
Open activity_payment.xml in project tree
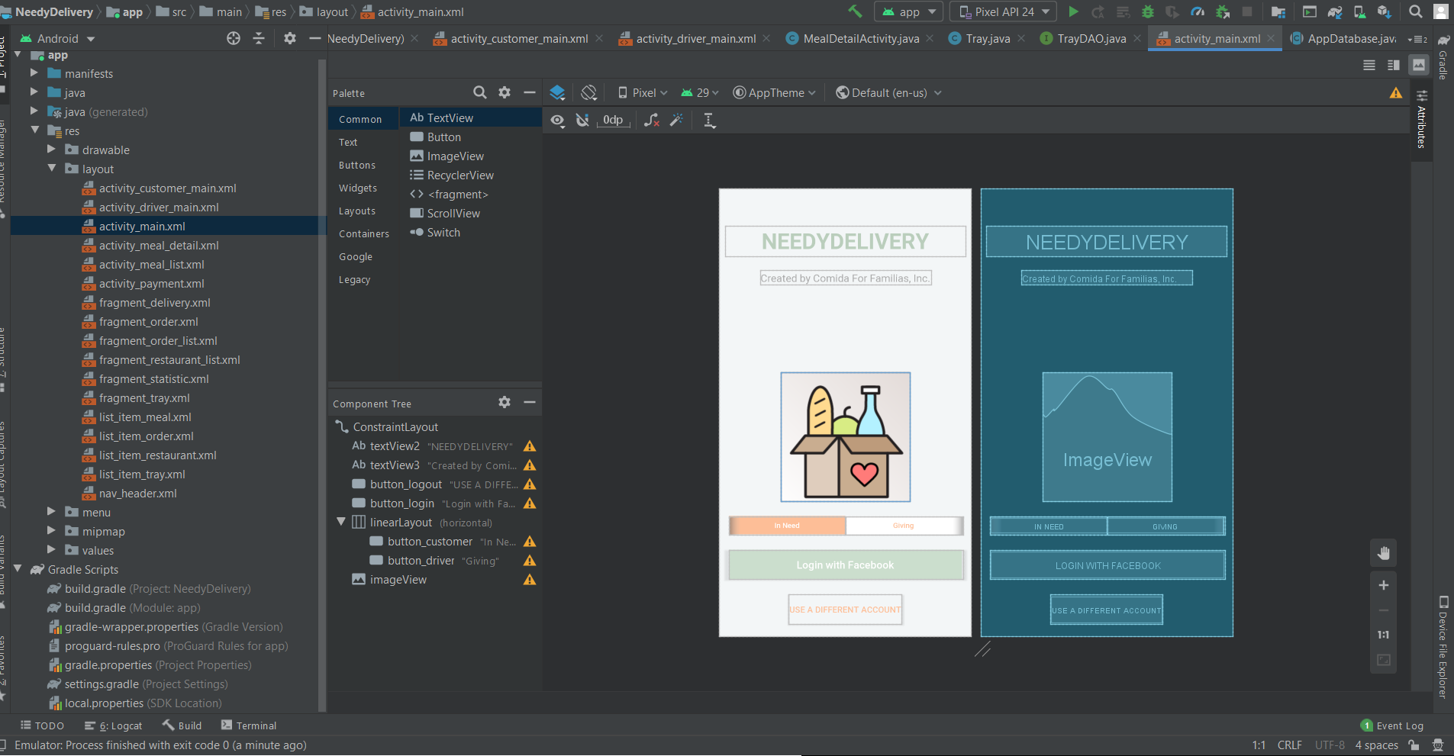[151, 284]
